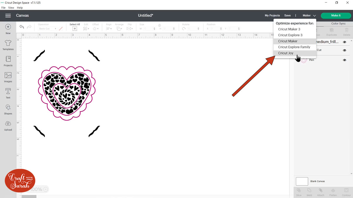Select Cricut Maker option
Image resolution: width=353 pixels, height=198 pixels.
pos(295,41)
